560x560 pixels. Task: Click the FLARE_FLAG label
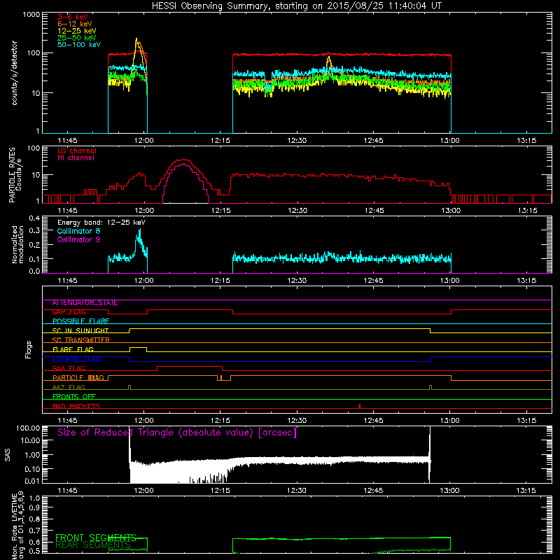click(x=73, y=349)
